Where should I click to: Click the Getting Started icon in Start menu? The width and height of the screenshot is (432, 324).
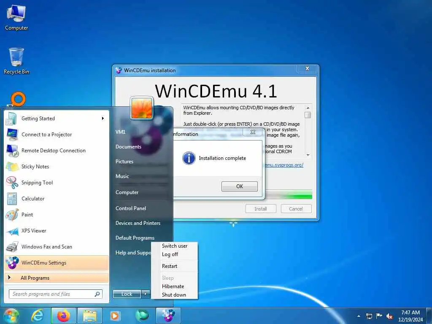point(12,119)
